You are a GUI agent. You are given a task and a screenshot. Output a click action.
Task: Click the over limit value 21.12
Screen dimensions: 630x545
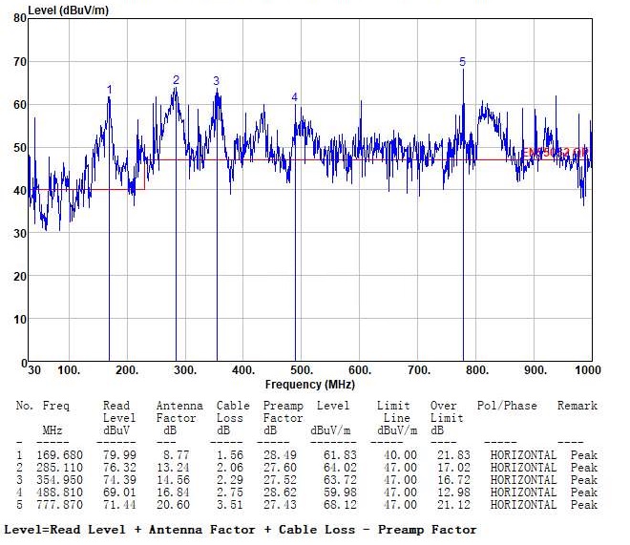point(453,505)
